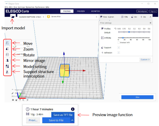159x126 pixels.
Task: Select the Support structure interception tool
Action: [7, 72]
